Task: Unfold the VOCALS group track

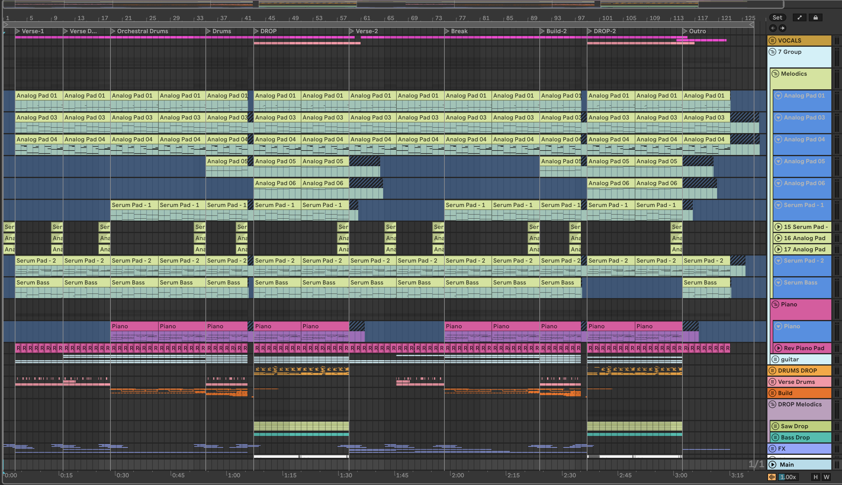Action: (x=772, y=41)
